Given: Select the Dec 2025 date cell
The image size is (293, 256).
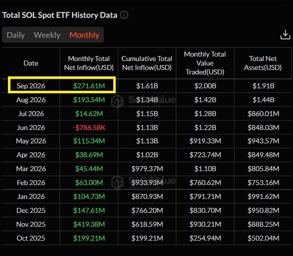Looking at the screenshot, I should point(31,210).
